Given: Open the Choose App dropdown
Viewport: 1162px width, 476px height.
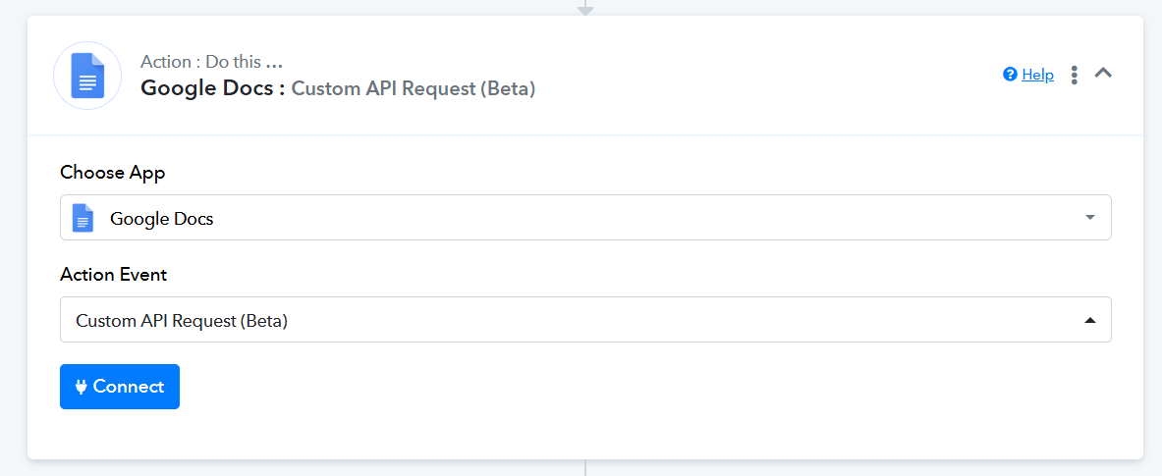Looking at the screenshot, I should 585,218.
